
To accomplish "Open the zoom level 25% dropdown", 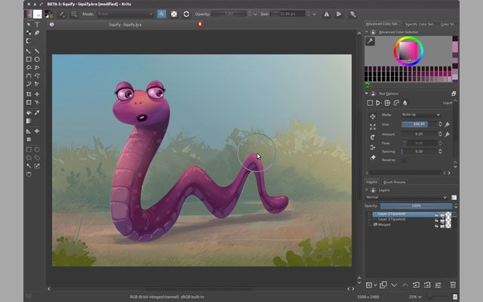I will click(415, 297).
